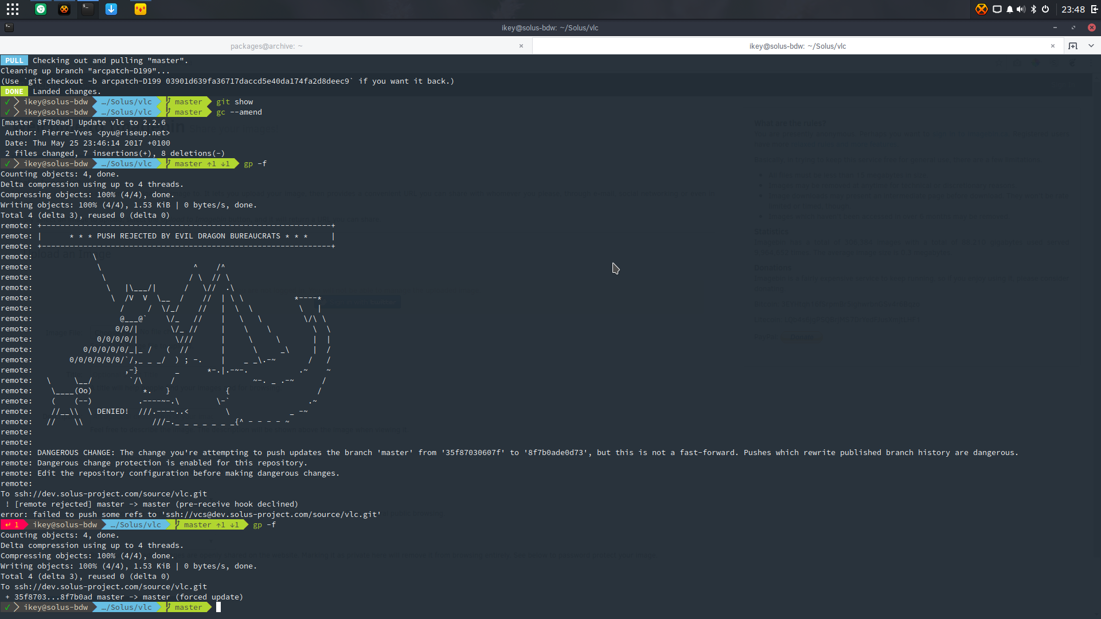Close the ikey@solus-bdw ~/Solus/vlc tab
Image resolution: width=1101 pixels, height=619 pixels.
click(x=1053, y=46)
